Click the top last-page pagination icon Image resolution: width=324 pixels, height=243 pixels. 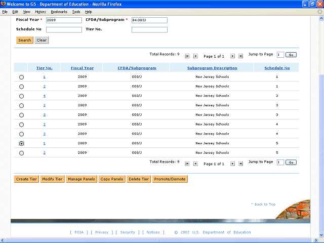[241, 56]
